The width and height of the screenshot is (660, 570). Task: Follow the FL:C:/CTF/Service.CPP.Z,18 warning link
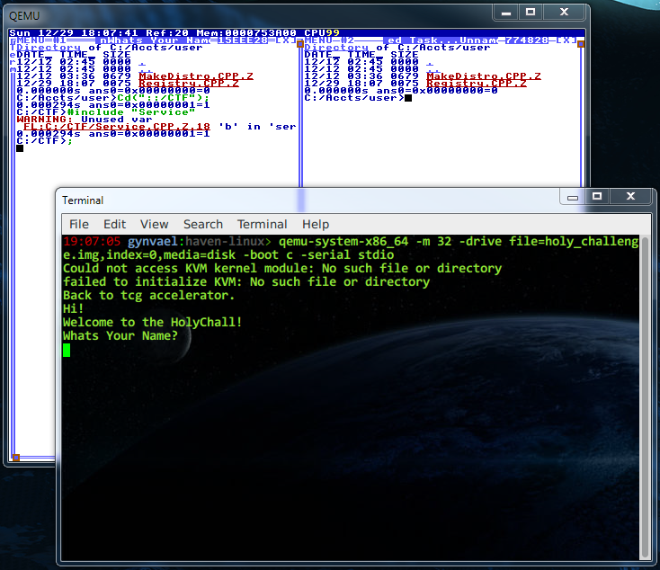coord(117,126)
